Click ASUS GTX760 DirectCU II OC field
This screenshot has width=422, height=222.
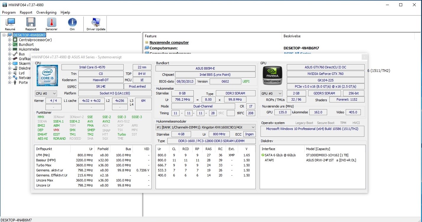pyautogui.click(x=326, y=67)
